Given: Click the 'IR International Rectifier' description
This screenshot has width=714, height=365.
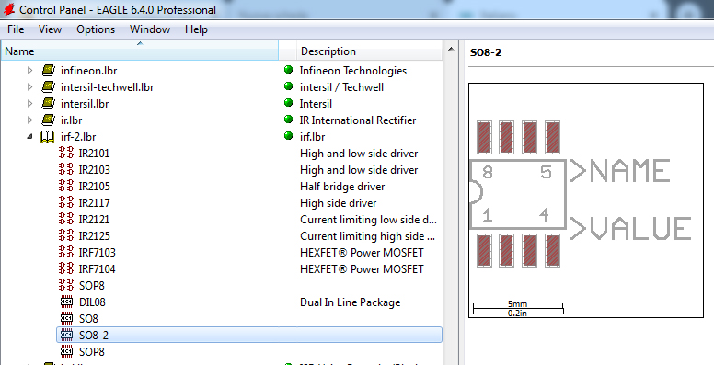Looking at the screenshot, I should [358, 120].
